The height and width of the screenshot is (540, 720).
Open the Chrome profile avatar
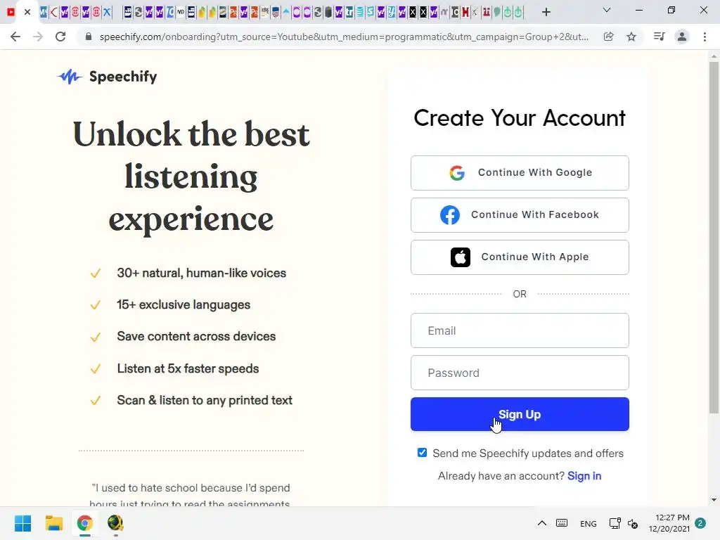pyautogui.click(x=682, y=37)
